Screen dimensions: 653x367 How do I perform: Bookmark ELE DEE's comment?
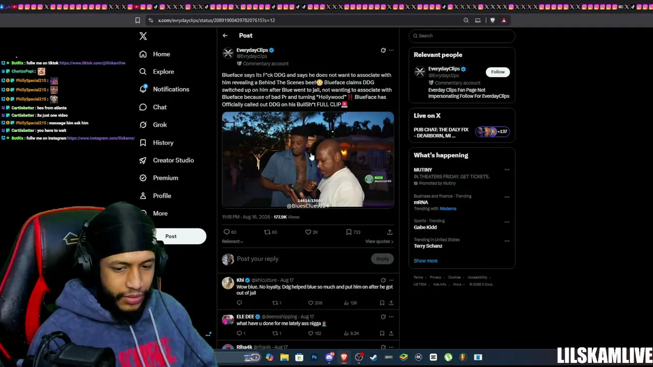[382, 333]
